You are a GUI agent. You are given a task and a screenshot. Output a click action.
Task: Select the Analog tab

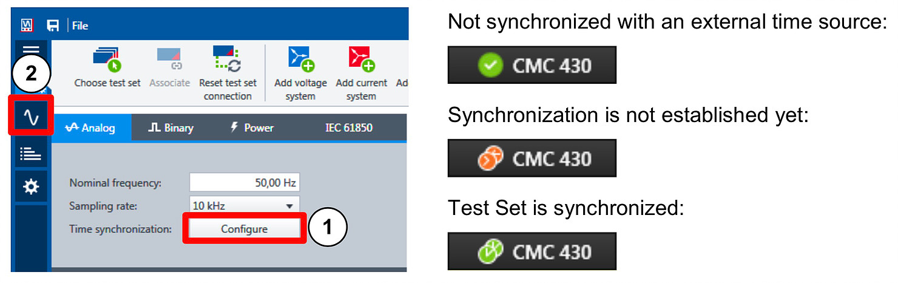pos(92,128)
